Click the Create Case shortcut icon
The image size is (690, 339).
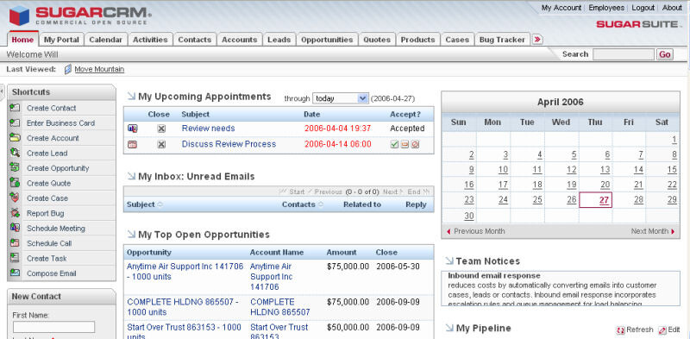click(x=15, y=198)
